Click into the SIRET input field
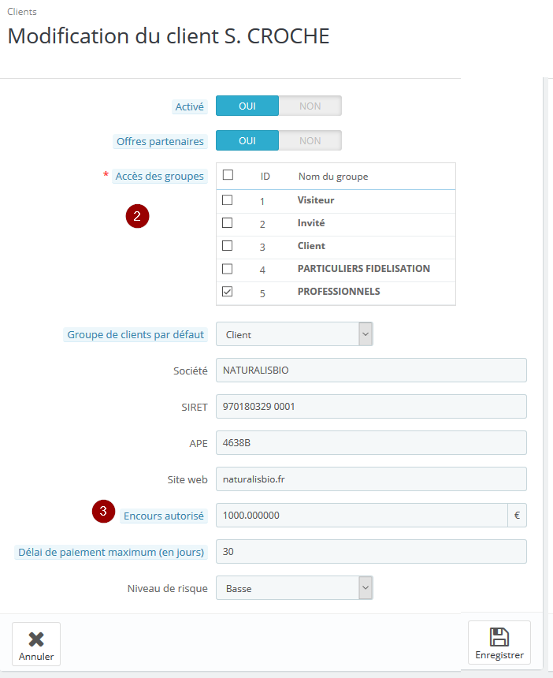553x678 pixels. [371, 407]
